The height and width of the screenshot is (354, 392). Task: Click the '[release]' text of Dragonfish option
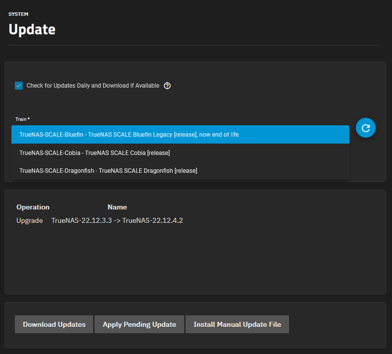pyautogui.click(x=186, y=171)
